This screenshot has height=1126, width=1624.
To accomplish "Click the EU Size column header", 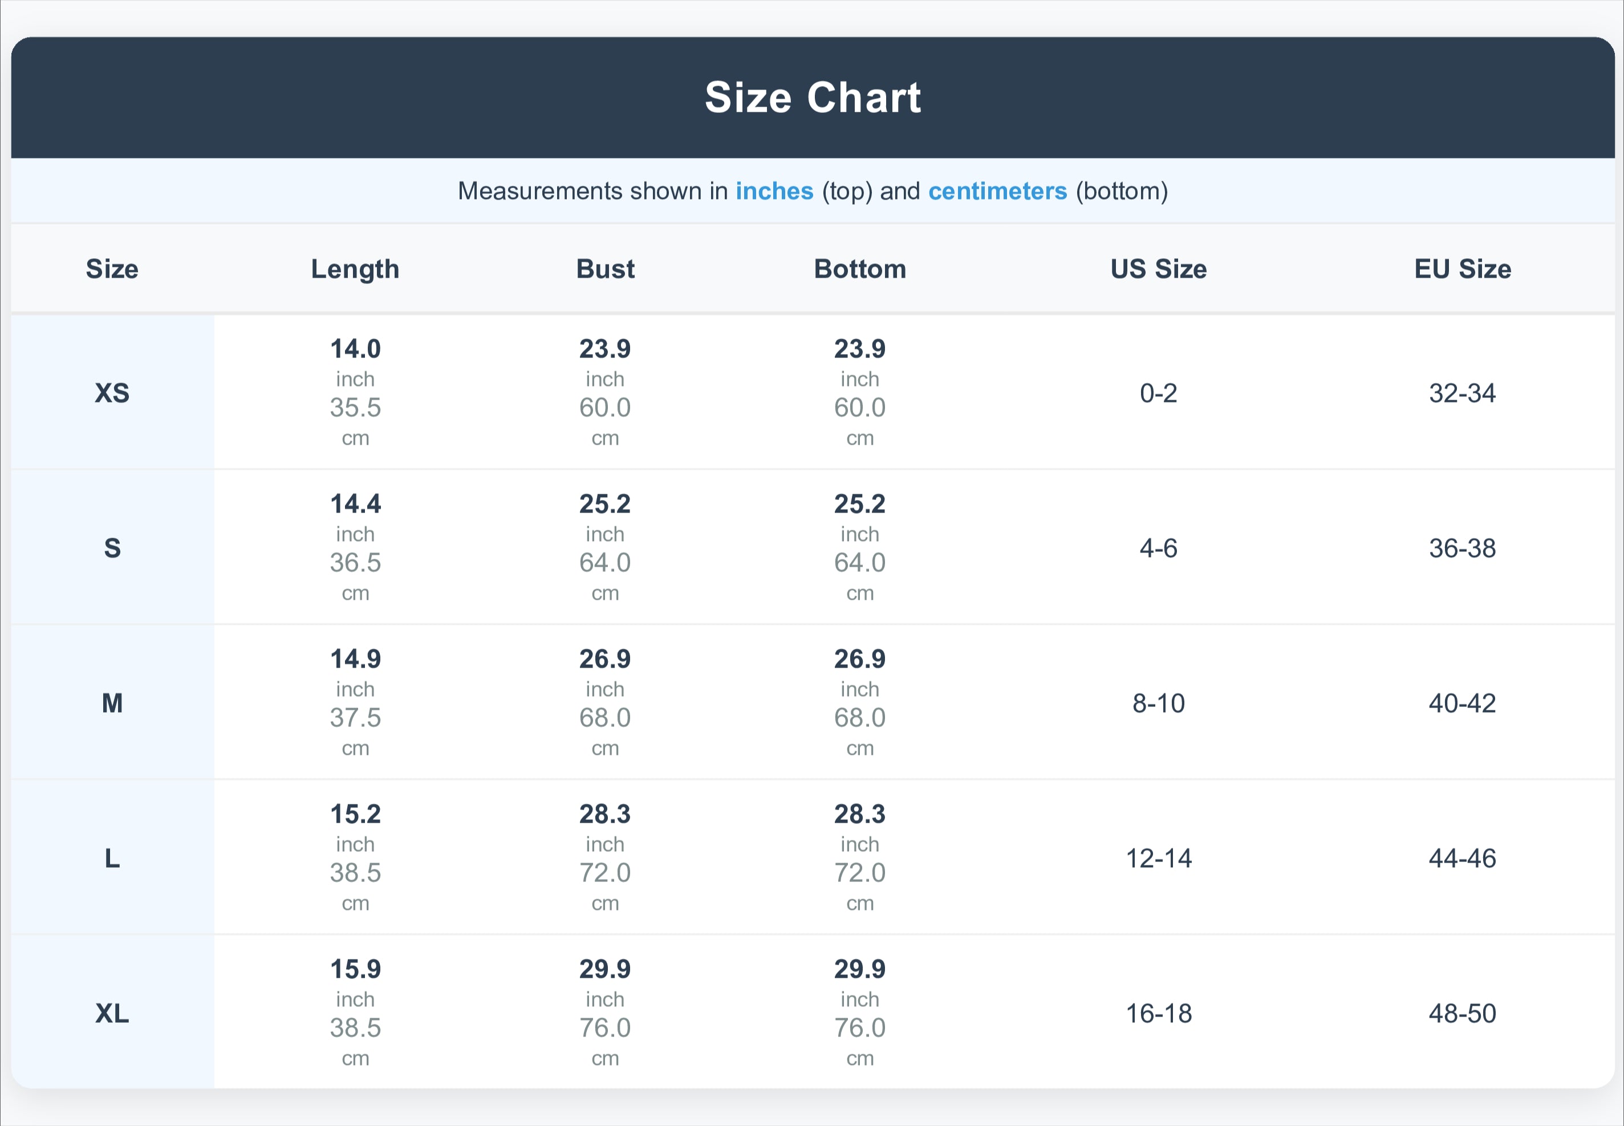I will [1461, 269].
